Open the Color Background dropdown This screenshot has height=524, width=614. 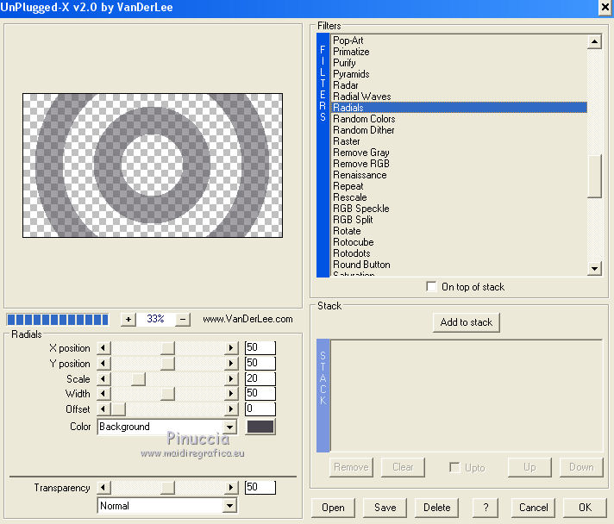tap(229, 427)
